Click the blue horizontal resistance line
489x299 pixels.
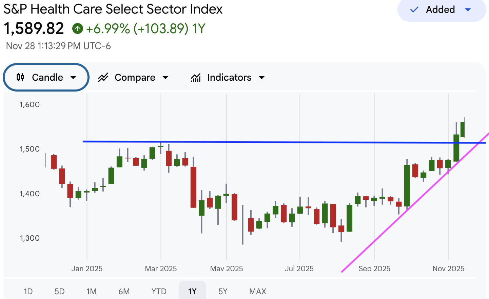pyautogui.click(x=271, y=142)
